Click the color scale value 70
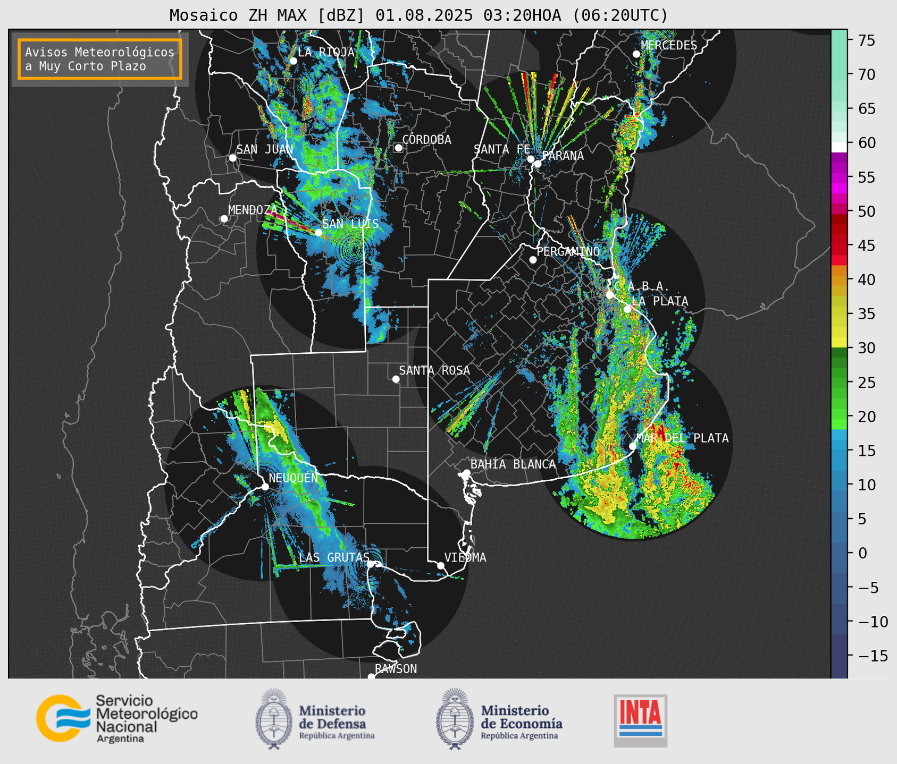Screen dimensions: 897x764 point(867,74)
